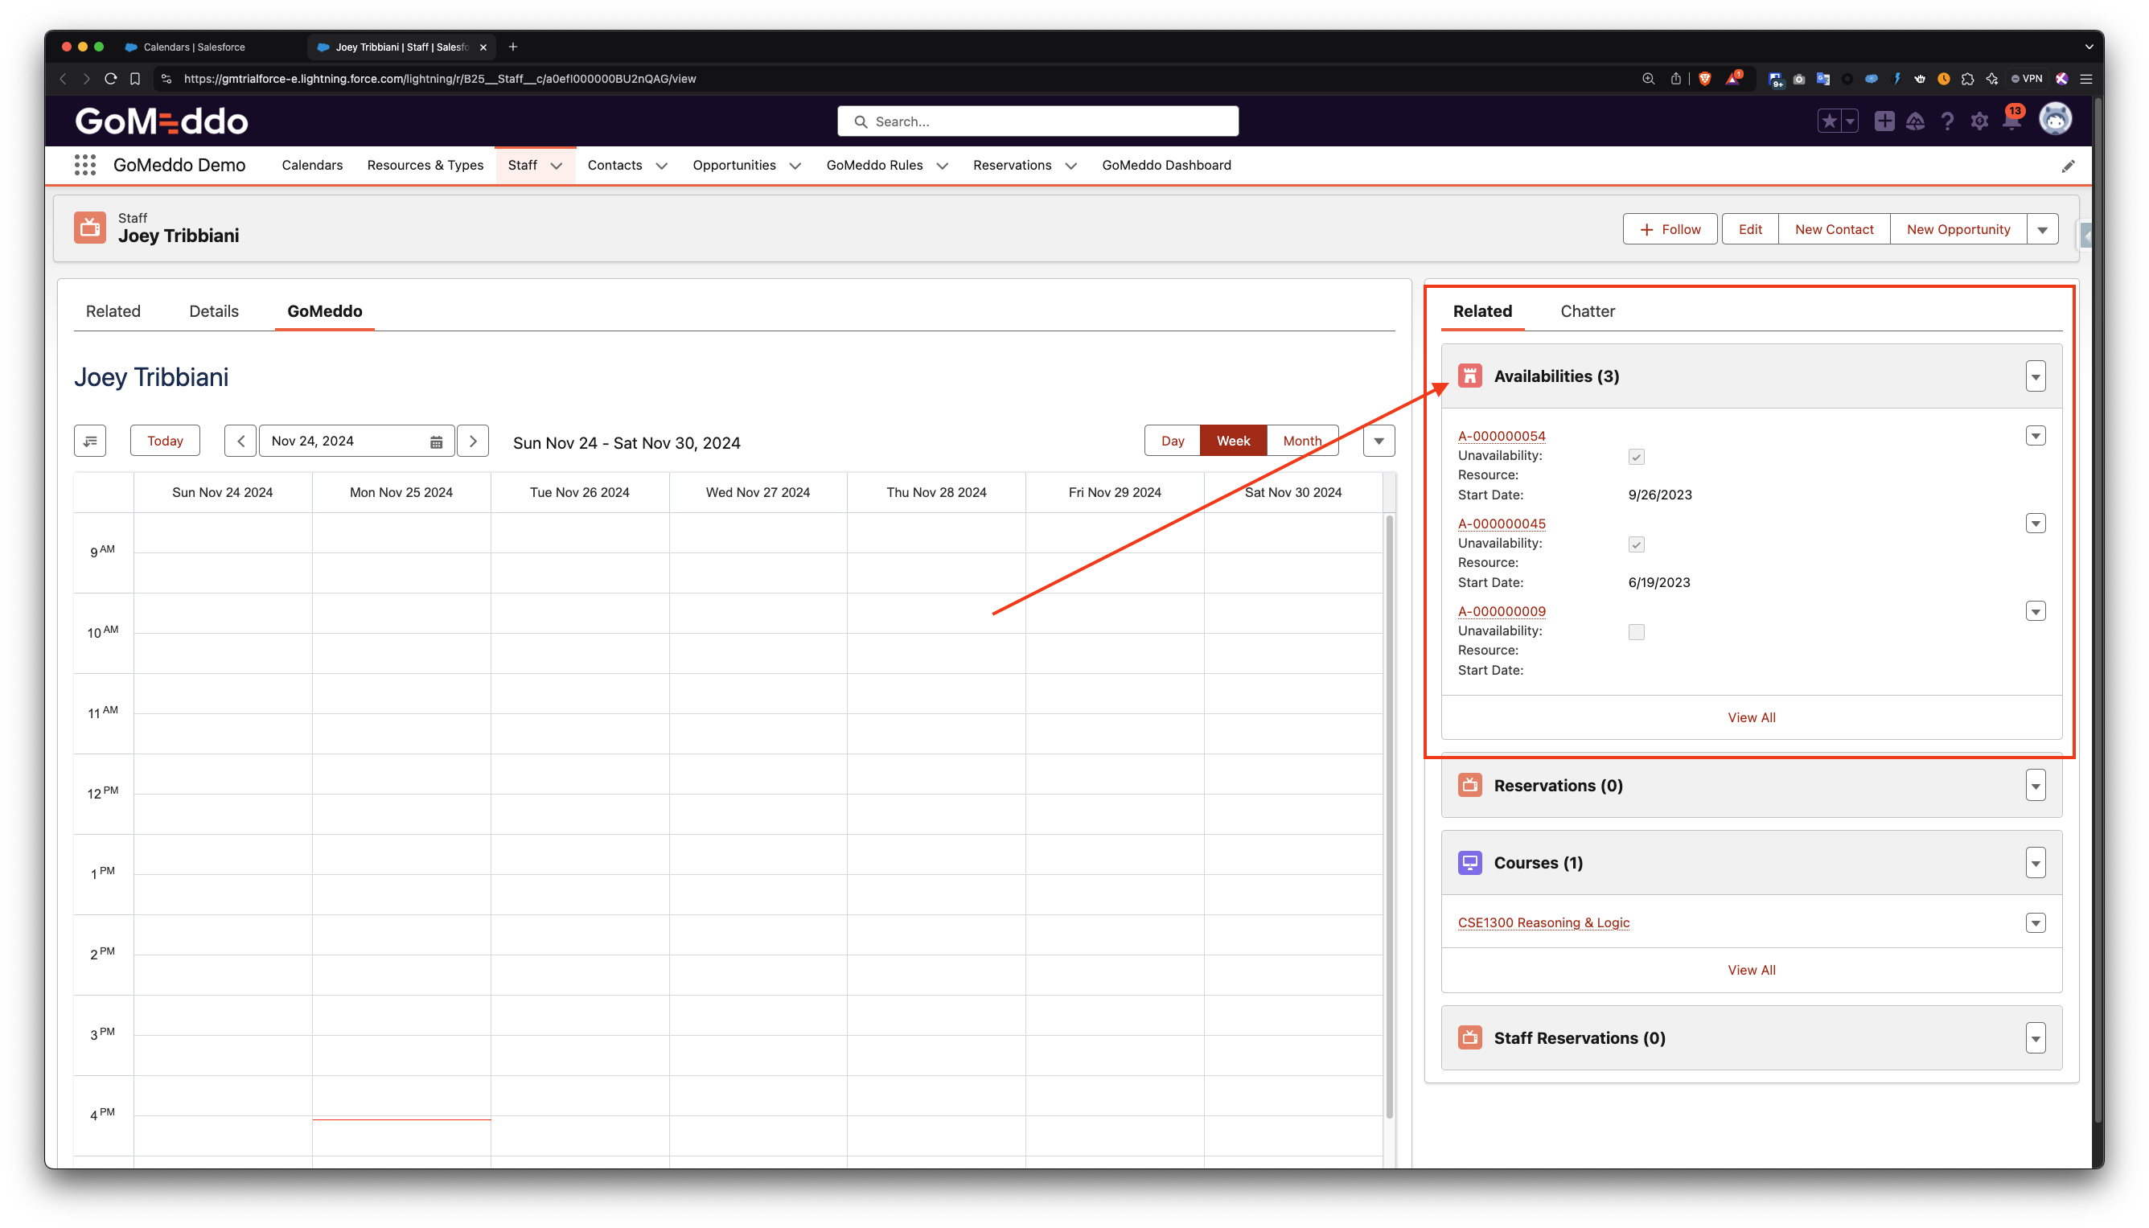Click the global actions plus icon
The width and height of the screenshot is (2149, 1228).
pos(1884,121)
